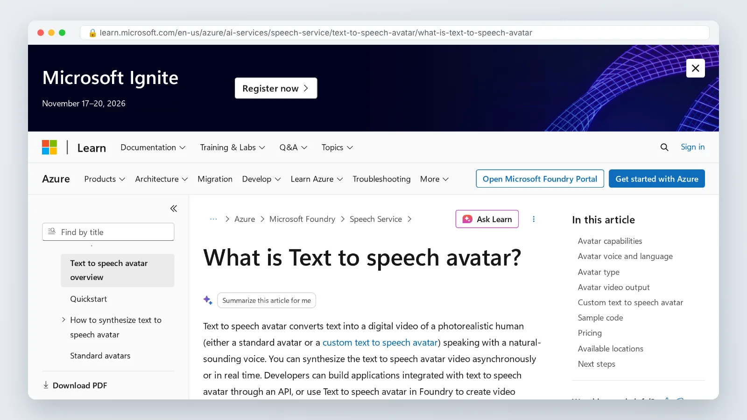Image resolution: width=747 pixels, height=420 pixels.
Task: Download PDF of the documentation
Action: 75,385
